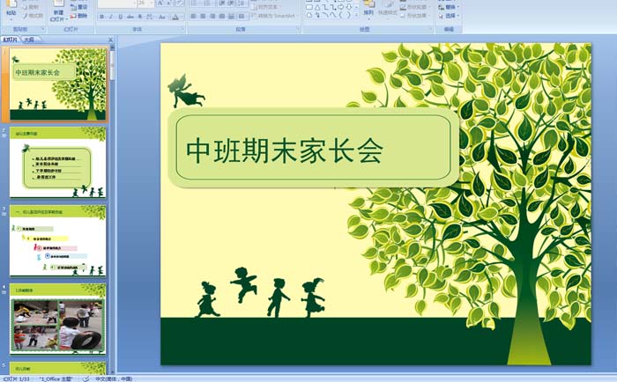
Task: Click the 新建幻灯片 New Slide icon
Action: 59,10
